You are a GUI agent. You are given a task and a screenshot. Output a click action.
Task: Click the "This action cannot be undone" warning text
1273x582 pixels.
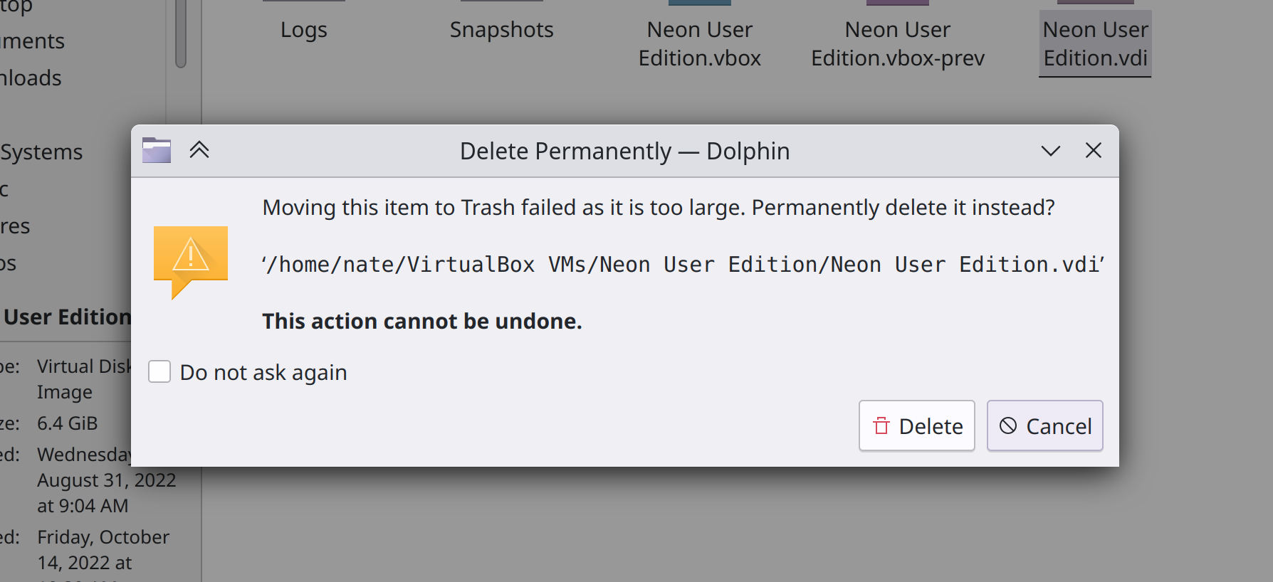(422, 322)
